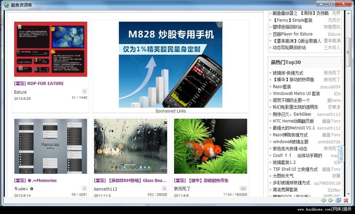Click the 最热门Top30 section heading
The image size is (355, 214).
click(286, 62)
